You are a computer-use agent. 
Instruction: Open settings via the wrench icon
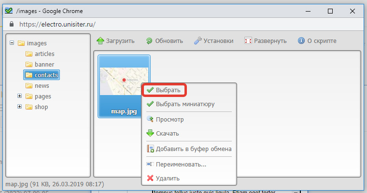(x=198, y=41)
